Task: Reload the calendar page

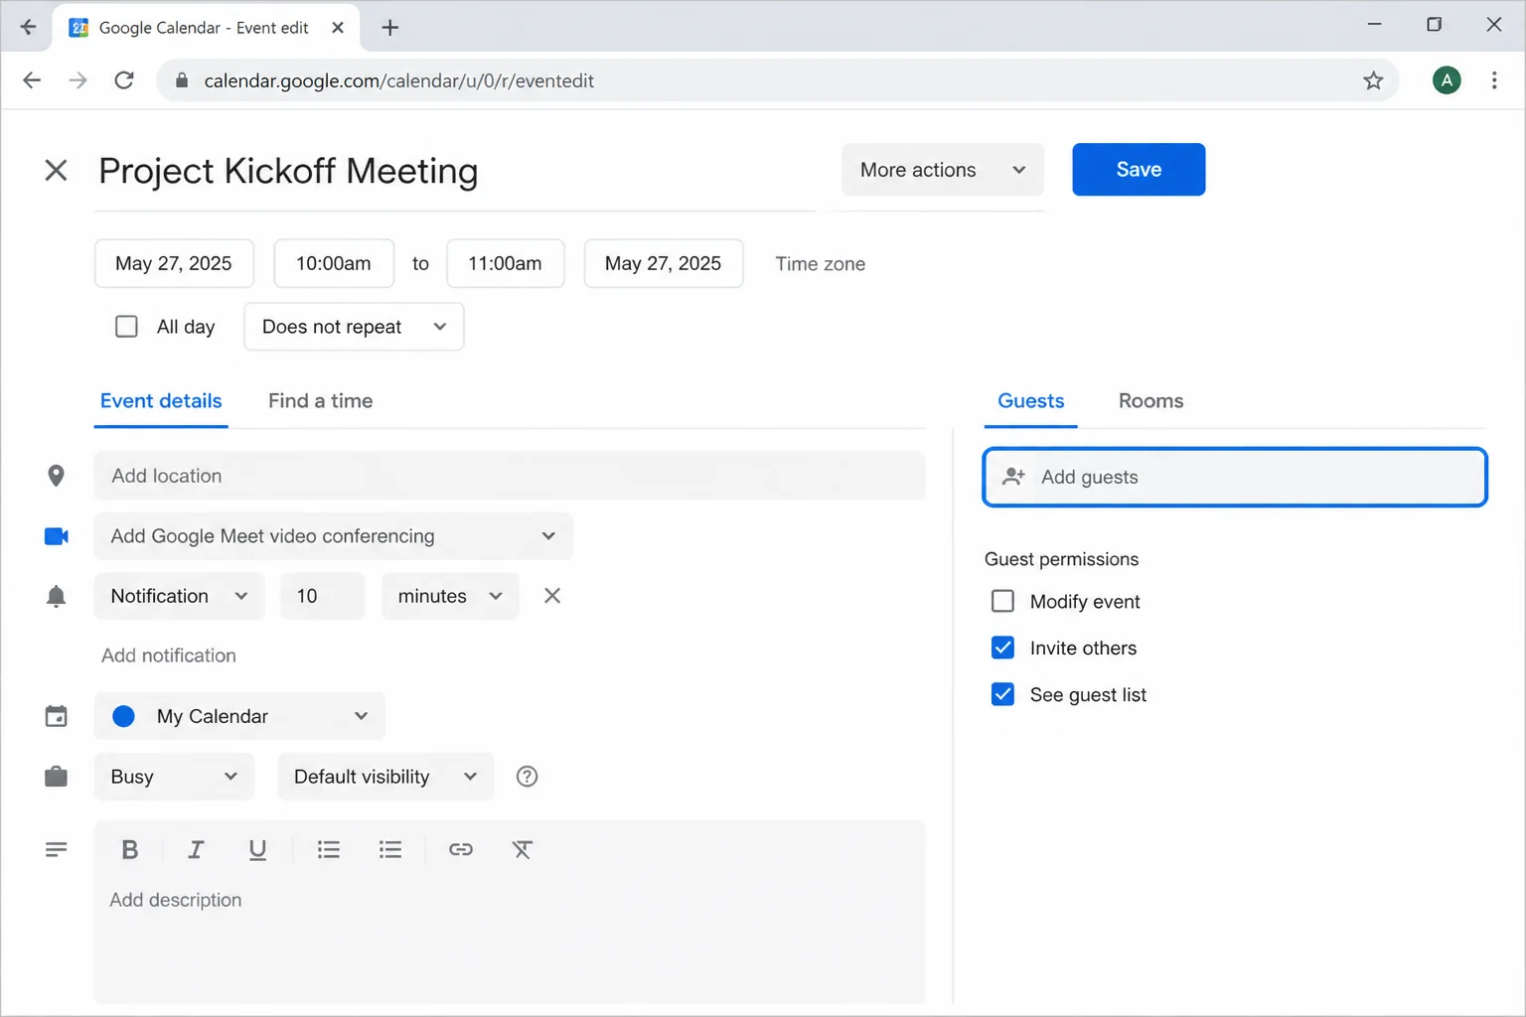Action: coord(124,80)
